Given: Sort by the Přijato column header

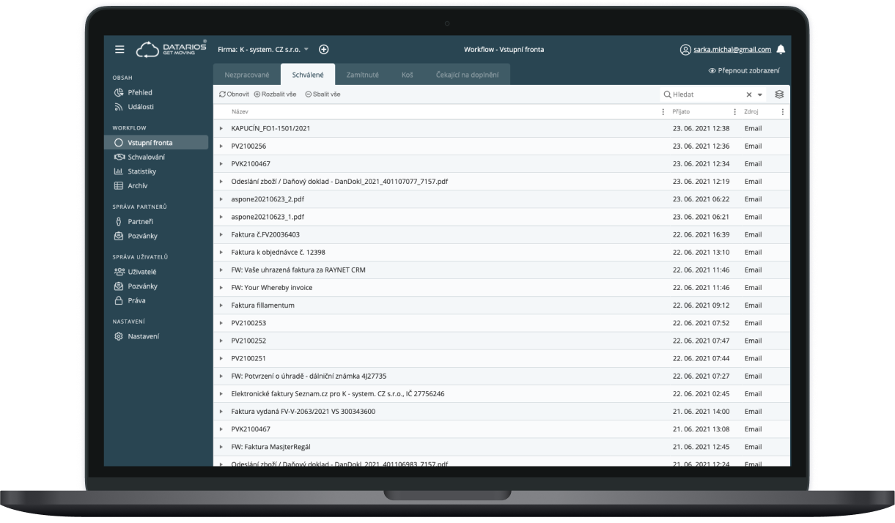Looking at the screenshot, I should (x=681, y=111).
